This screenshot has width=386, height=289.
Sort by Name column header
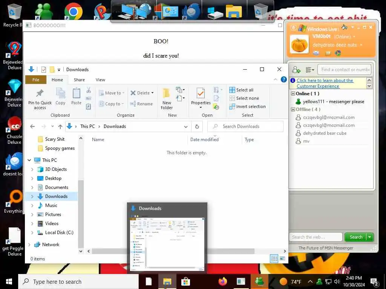click(x=98, y=140)
